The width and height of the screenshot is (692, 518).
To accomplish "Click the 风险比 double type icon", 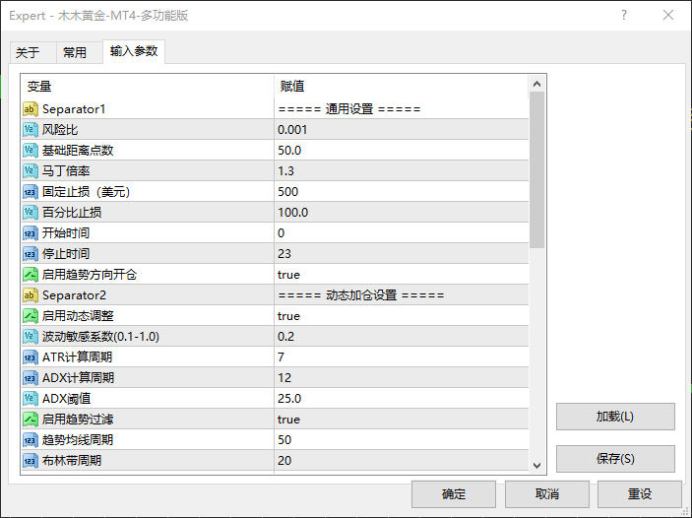I will tap(31, 130).
